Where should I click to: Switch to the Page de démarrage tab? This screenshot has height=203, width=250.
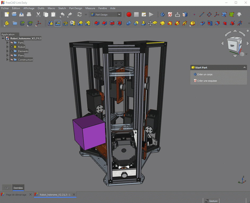pos(16,195)
